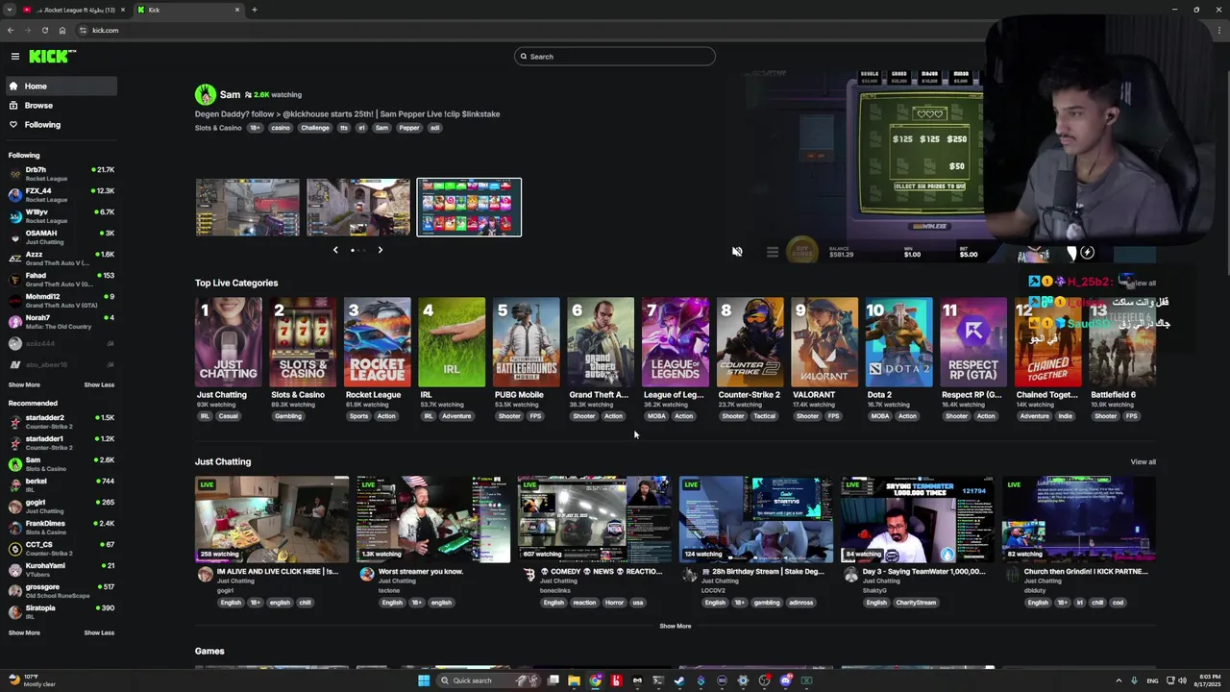This screenshot has width=1230, height=692.
Task: Open 'Worst streamer you know' stream thumbnail
Action: coord(433,519)
